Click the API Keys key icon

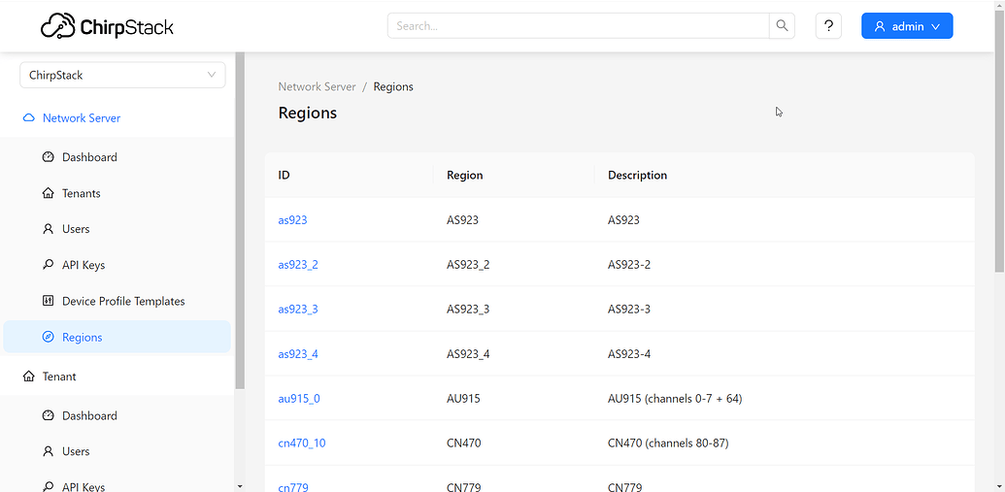point(49,265)
